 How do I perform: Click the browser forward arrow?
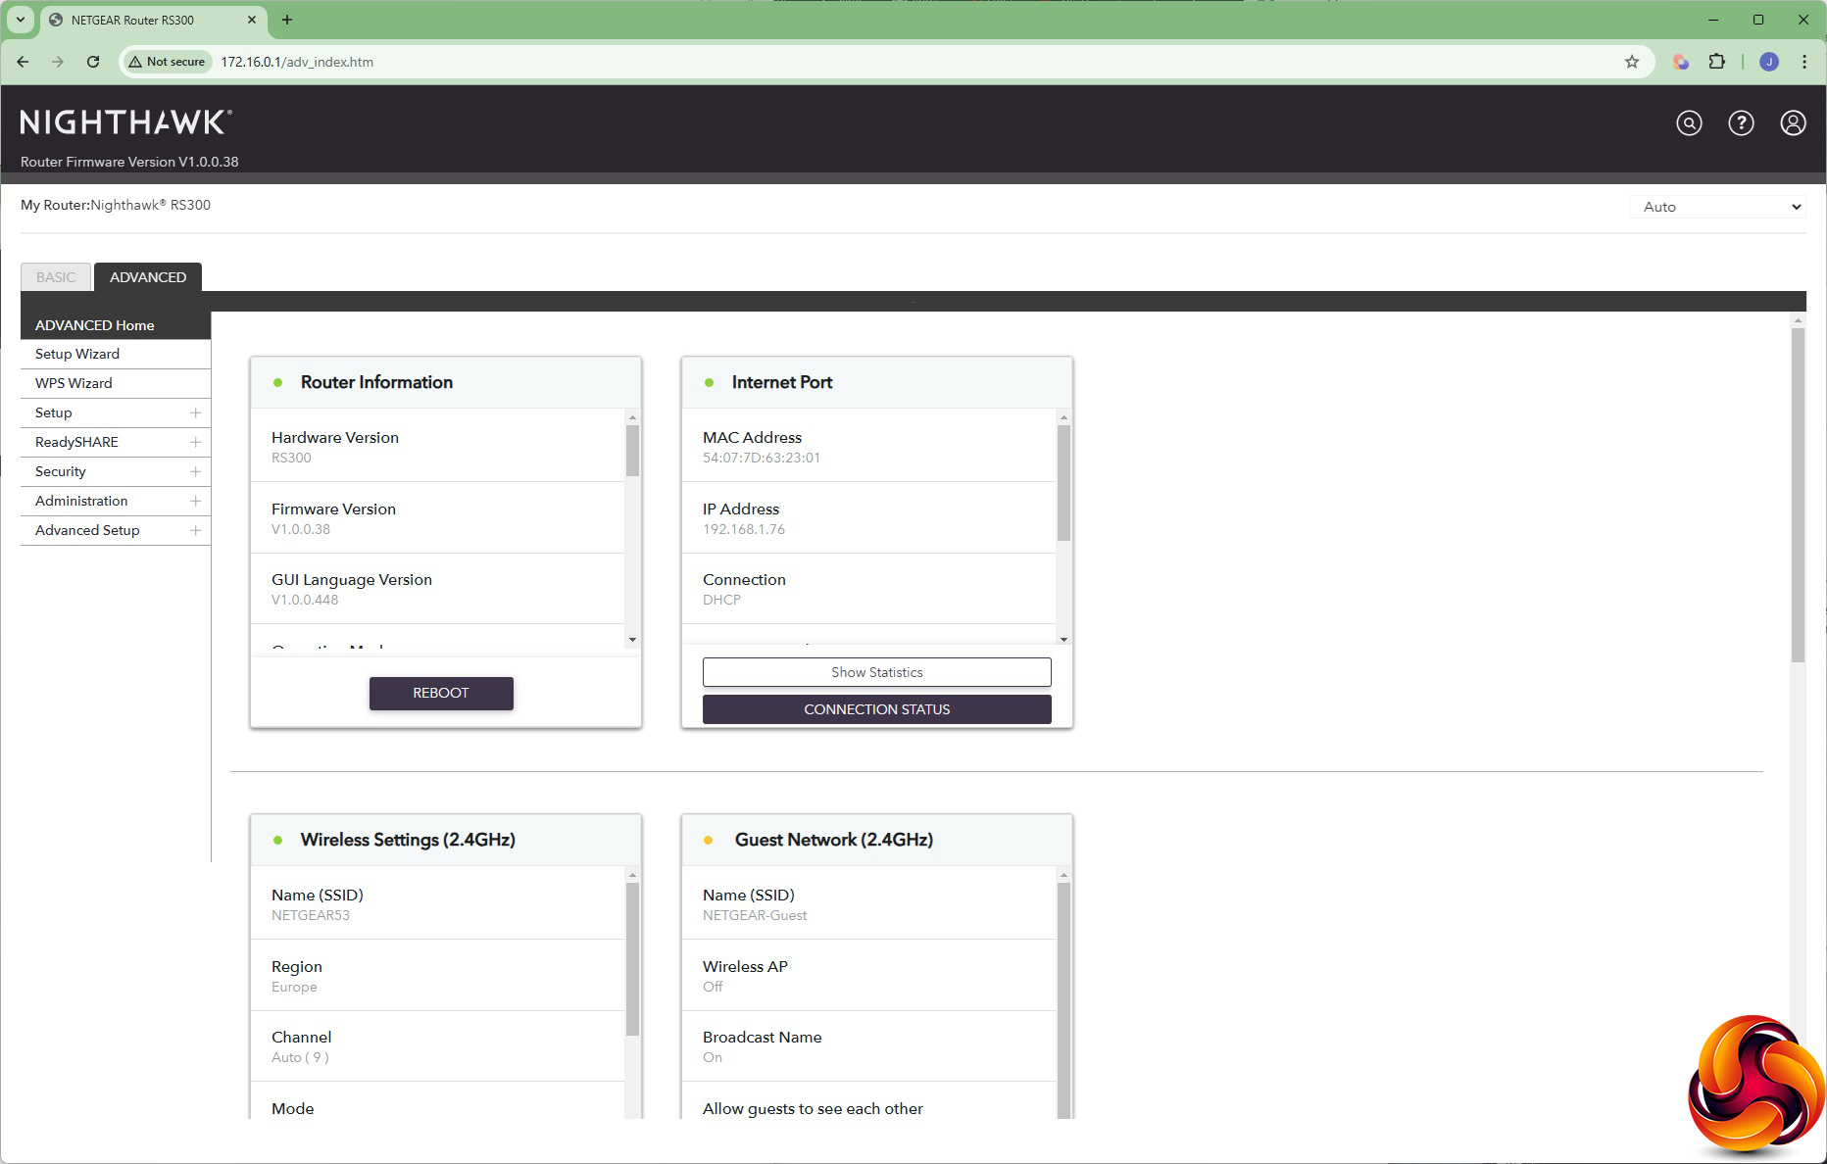point(58,62)
